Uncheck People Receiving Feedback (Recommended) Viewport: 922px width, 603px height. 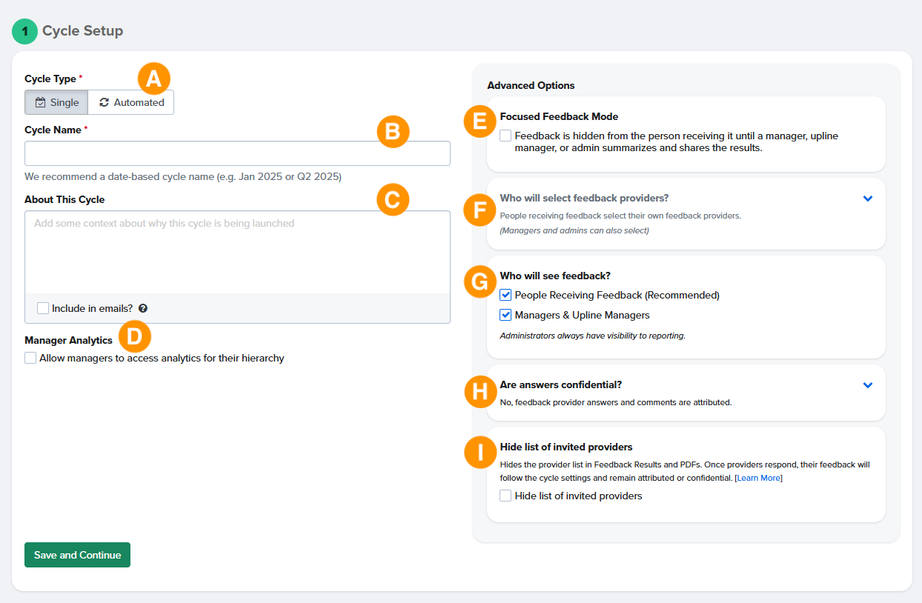[505, 295]
